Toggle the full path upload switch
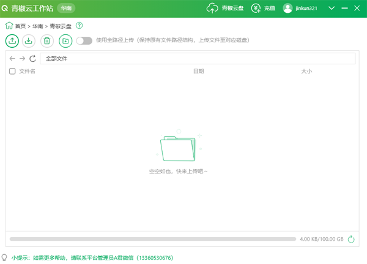 click(x=84, y=41)
